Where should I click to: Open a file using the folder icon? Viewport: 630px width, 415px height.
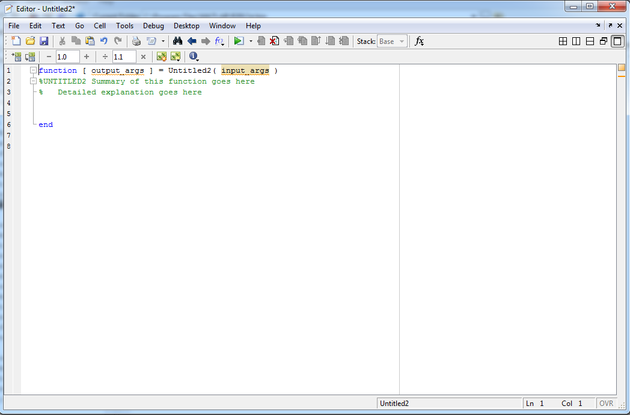pyautogui.click(x=31, y=41)
